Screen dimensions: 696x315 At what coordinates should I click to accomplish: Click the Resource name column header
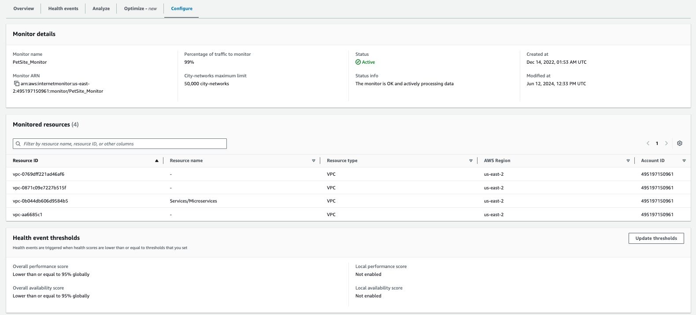(x=186, y=161)
